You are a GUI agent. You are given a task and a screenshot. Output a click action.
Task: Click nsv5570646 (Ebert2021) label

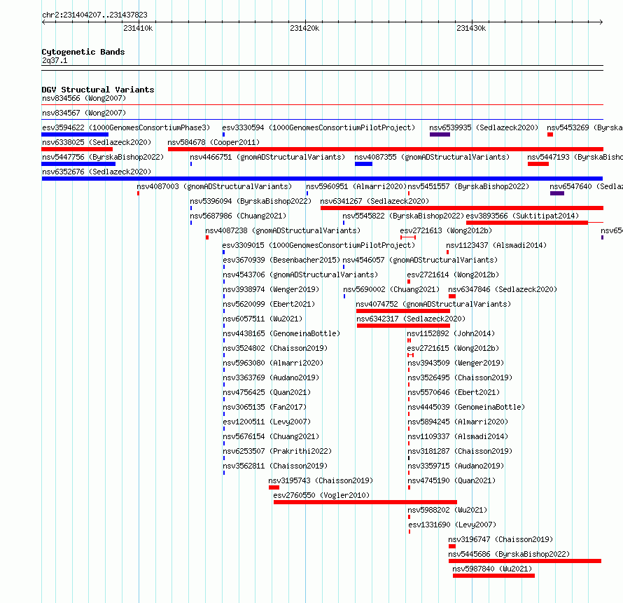(x=454, y=392)
